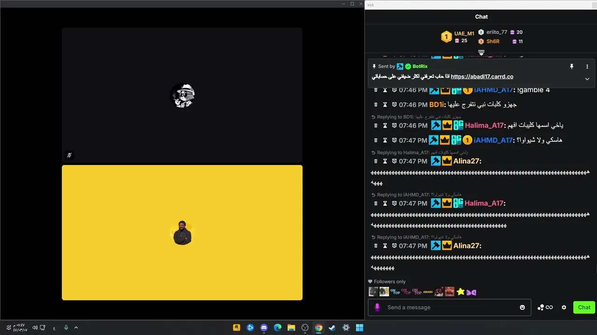Jump to message via 'Replying to BD1i'
This screenshot has width=597, height=335.
coord(416,117)
